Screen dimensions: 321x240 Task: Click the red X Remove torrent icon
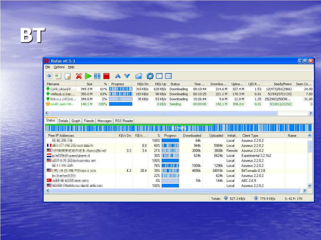coord(79,76)
